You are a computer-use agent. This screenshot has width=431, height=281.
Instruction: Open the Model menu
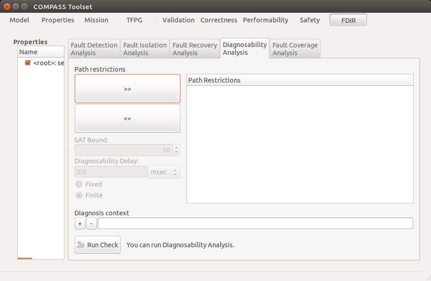coord(19,20)
